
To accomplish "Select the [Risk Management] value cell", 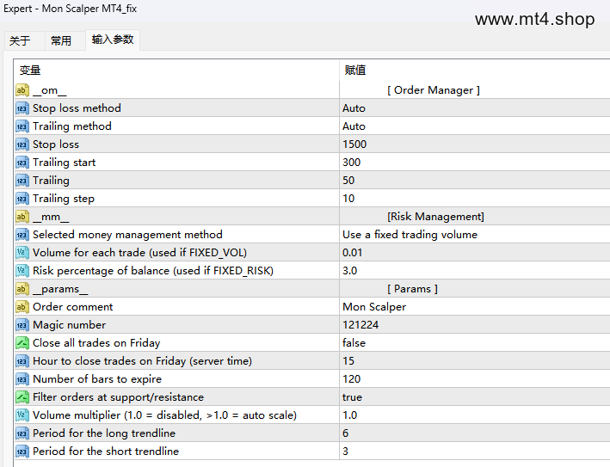I will point(475,217).
